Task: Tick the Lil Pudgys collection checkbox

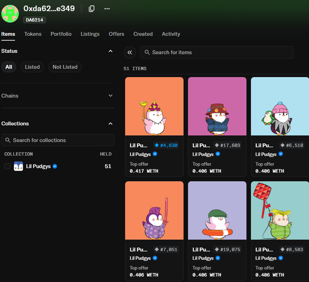Action: coord(7,166)
